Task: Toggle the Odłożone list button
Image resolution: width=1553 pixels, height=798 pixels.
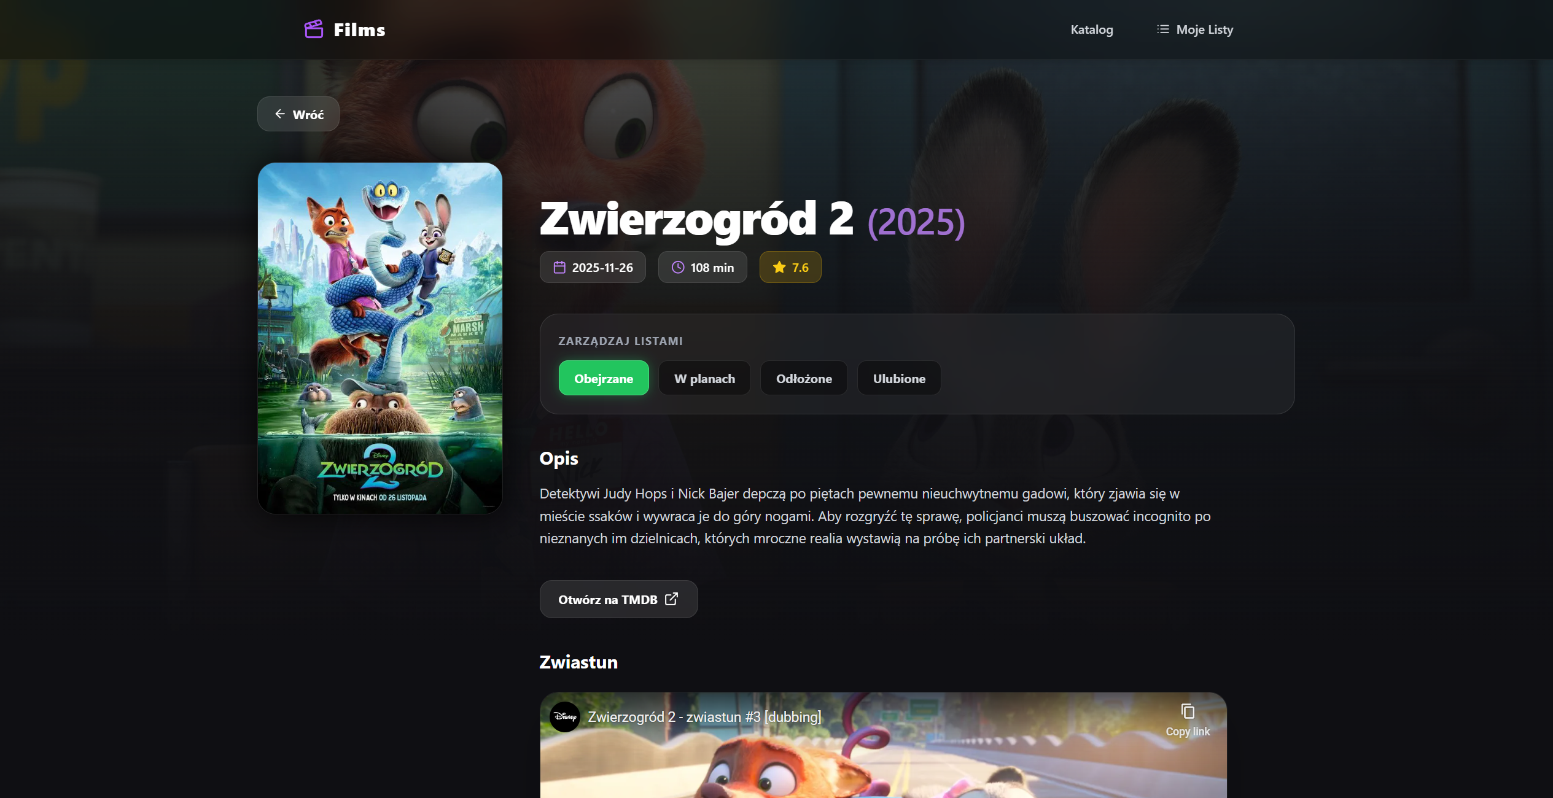Action: tap(804, 378)
